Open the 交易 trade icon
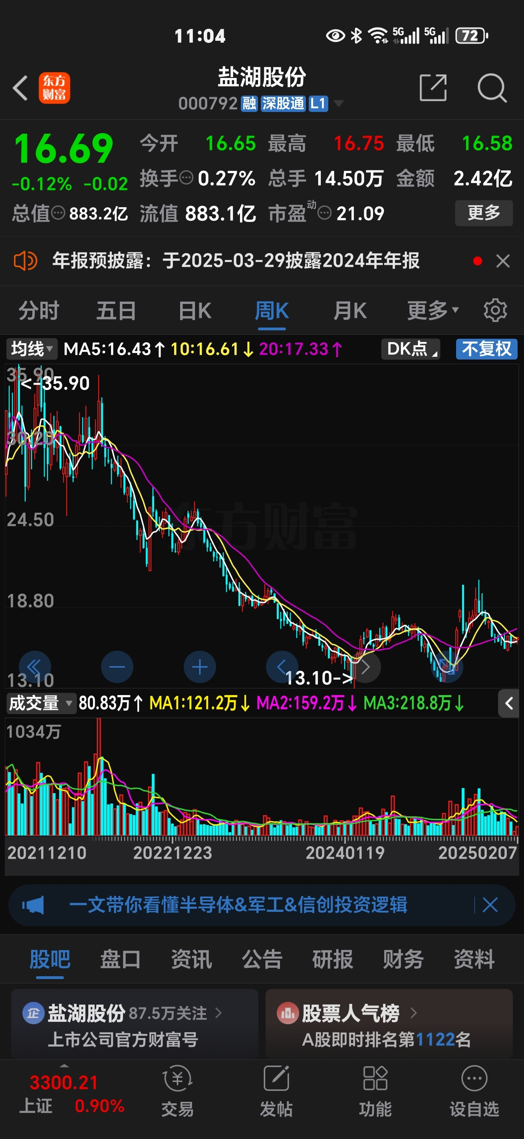524x1139 pixels. point(177,1091)
